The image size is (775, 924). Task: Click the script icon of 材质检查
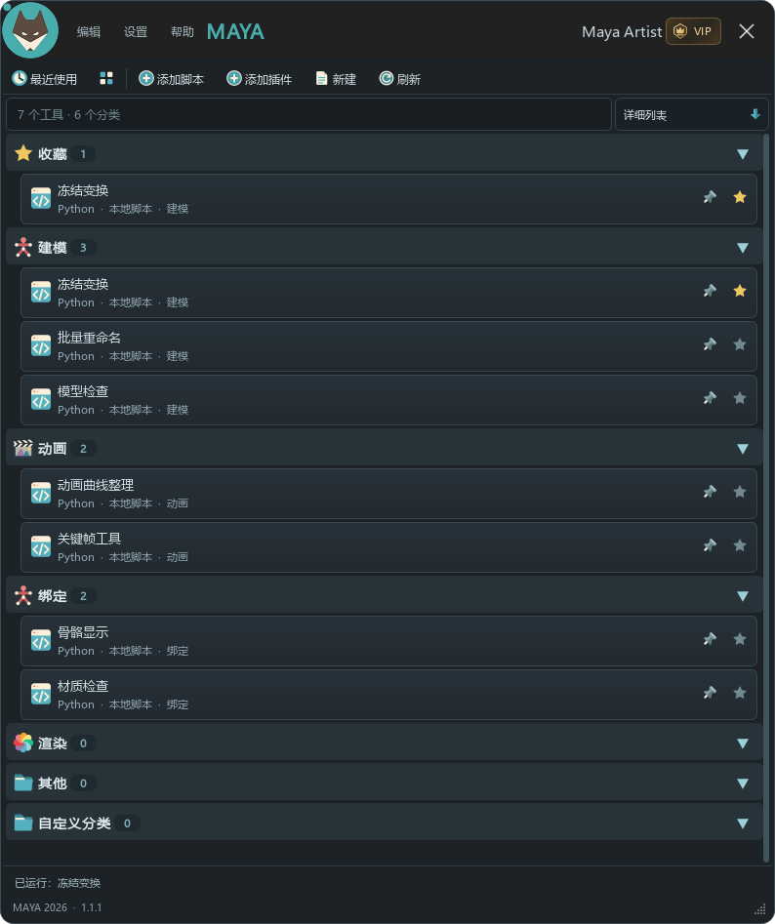point(41,694)
